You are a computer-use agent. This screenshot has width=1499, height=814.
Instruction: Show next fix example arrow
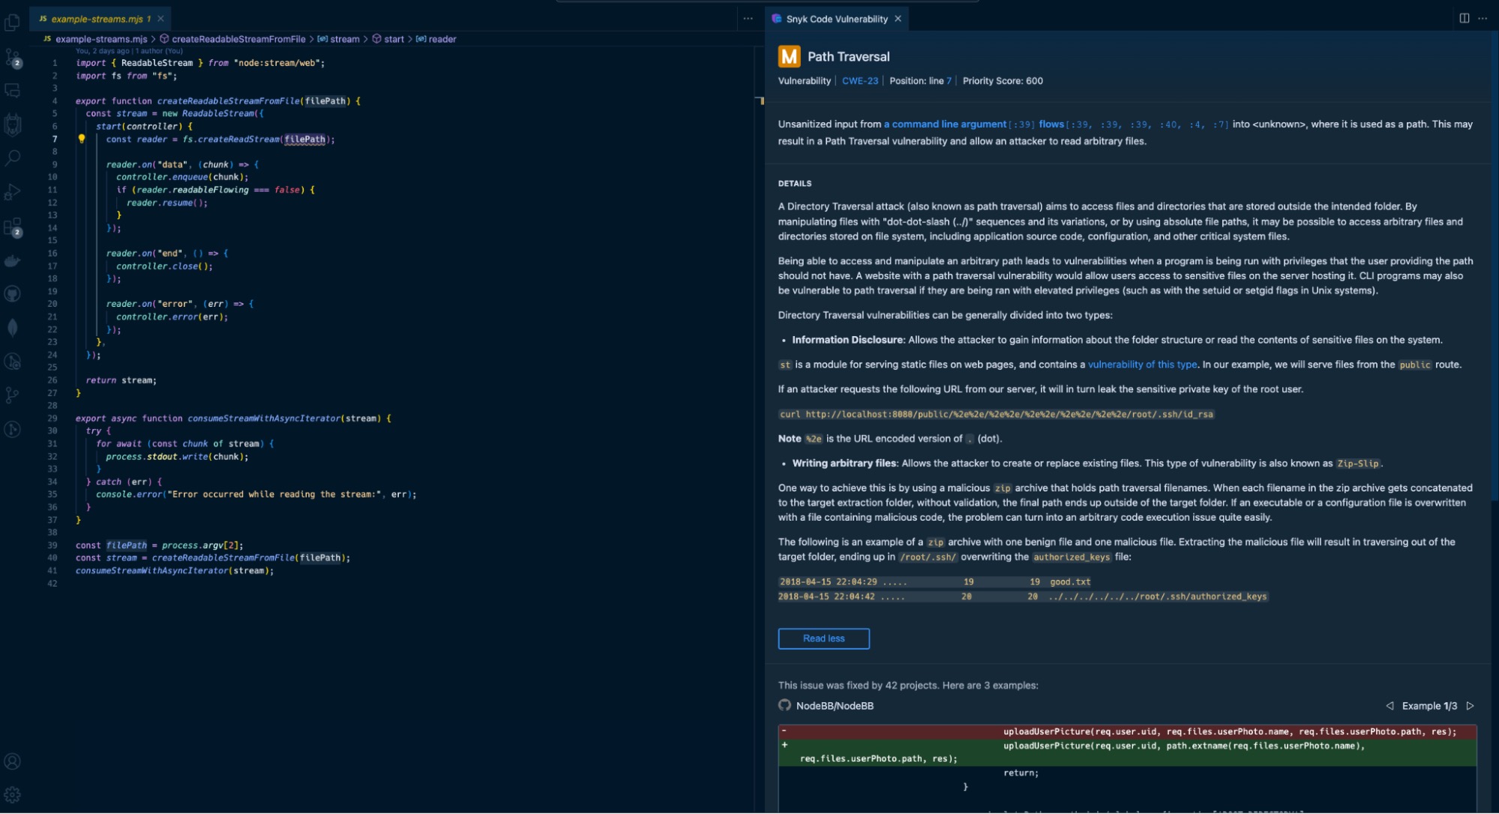pyautogui.click(x=1470, y=706)
